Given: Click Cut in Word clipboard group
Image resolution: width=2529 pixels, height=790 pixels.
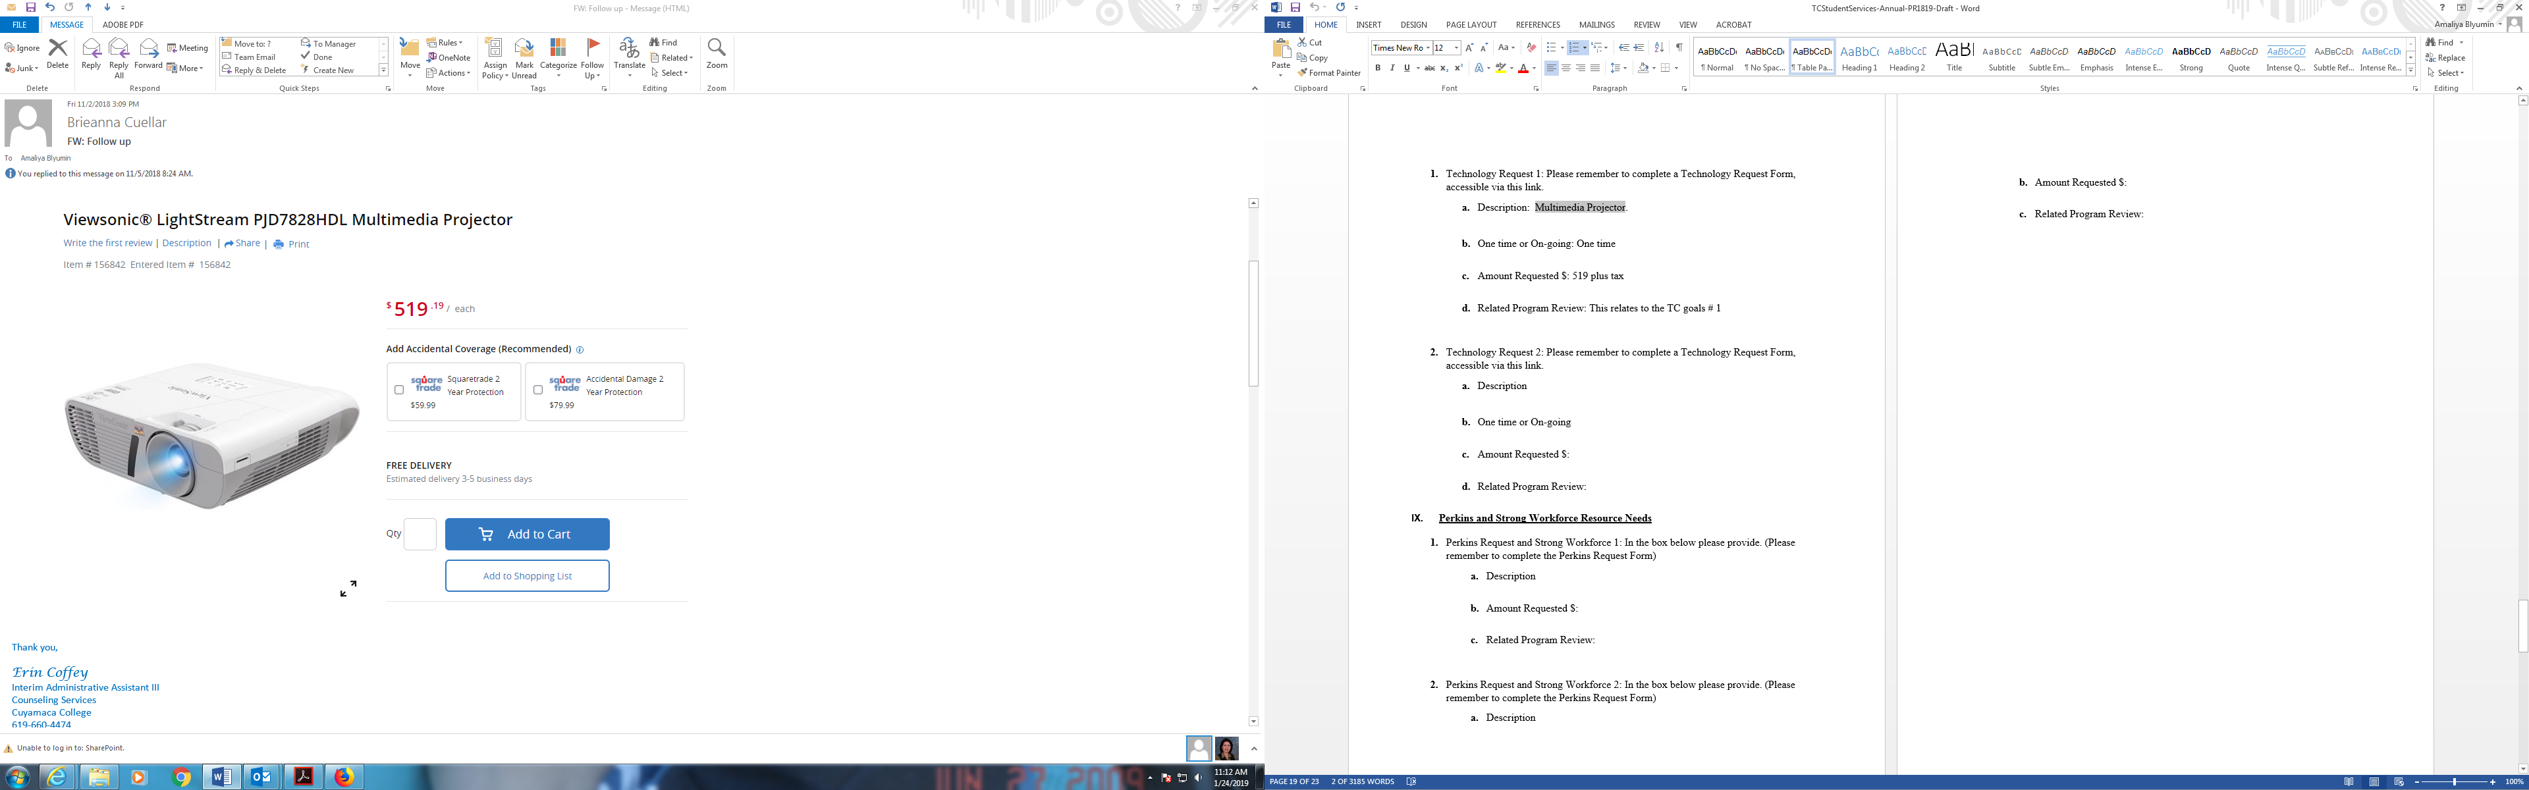Looking at the screenshot, I should point(1310,43).
